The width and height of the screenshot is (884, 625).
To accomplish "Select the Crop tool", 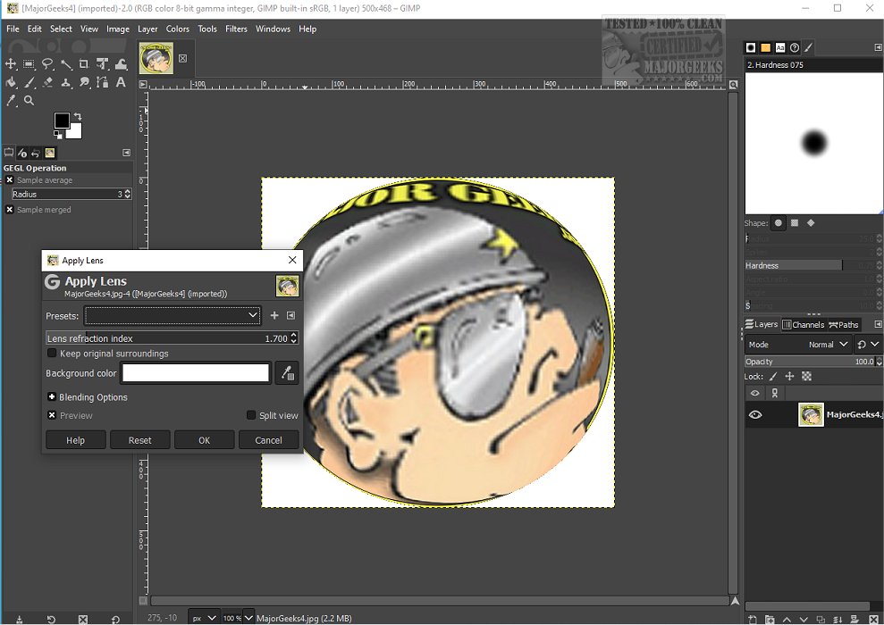I will coord(83,64).
